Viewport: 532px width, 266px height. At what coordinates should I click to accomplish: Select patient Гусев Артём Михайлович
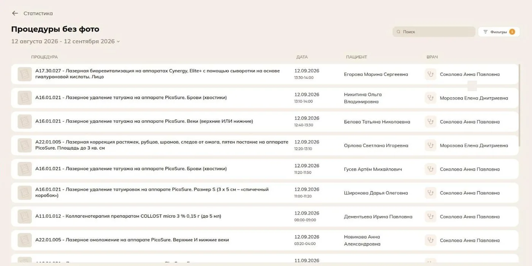tap(373, 169)
